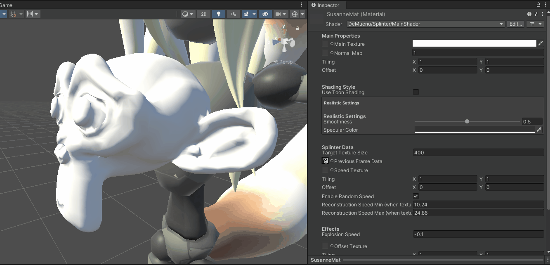This screenshot has height=265, width=550.
Task: Edit Speed Texture Offset X field
Action: pyautogui.click(x=447, y=187)
